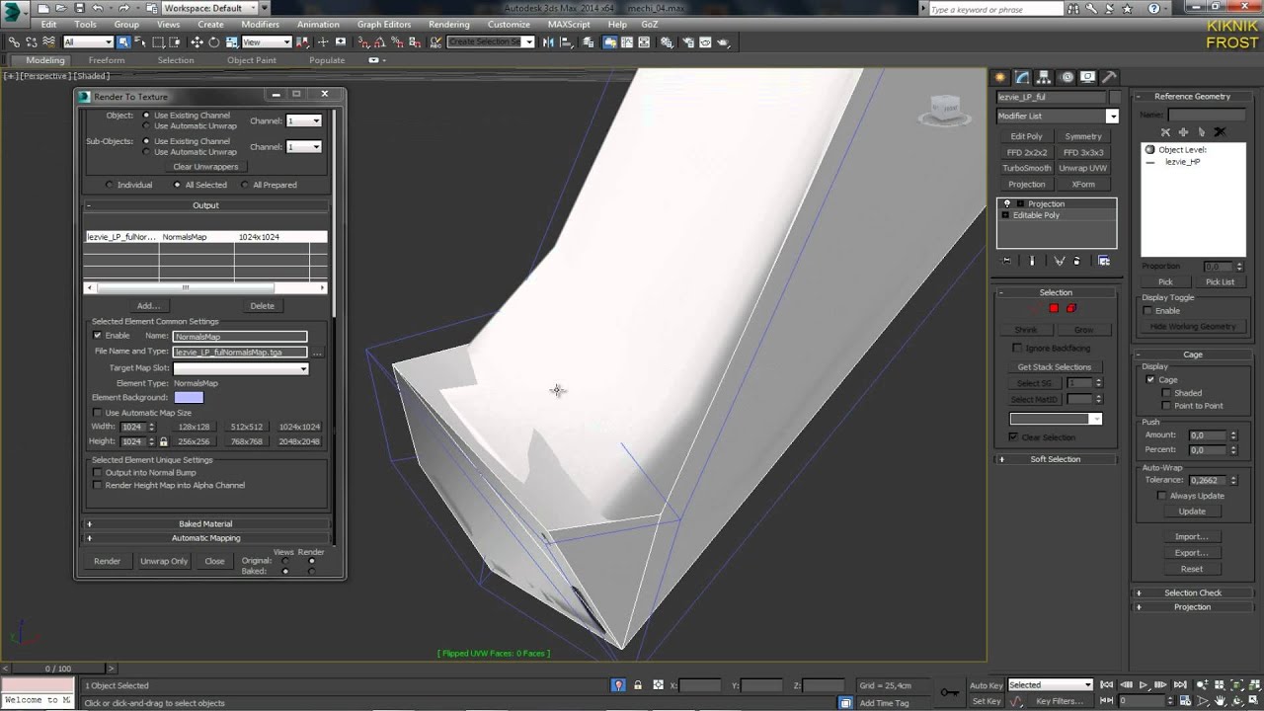The width and height of the screenshot is (1264, 711).
Task: Open the Display command panel tab
Action: (1087, 77)
